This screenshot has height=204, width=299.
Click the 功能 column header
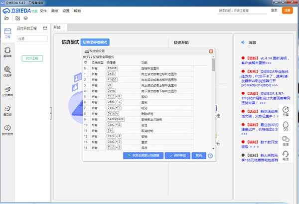click(x=145, y=62)
